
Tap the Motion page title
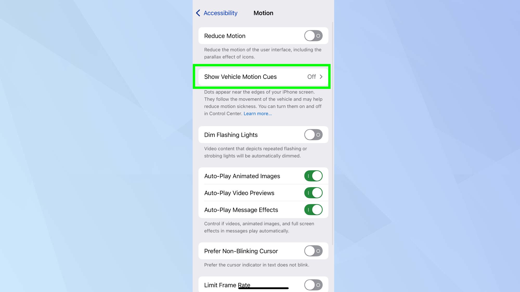point(263,13)
